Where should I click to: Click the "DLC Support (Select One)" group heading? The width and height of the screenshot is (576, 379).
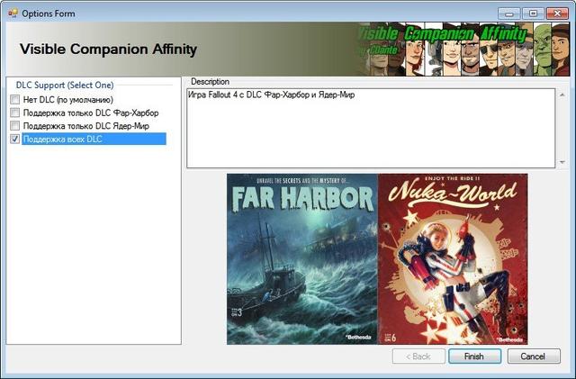(65, 85)
